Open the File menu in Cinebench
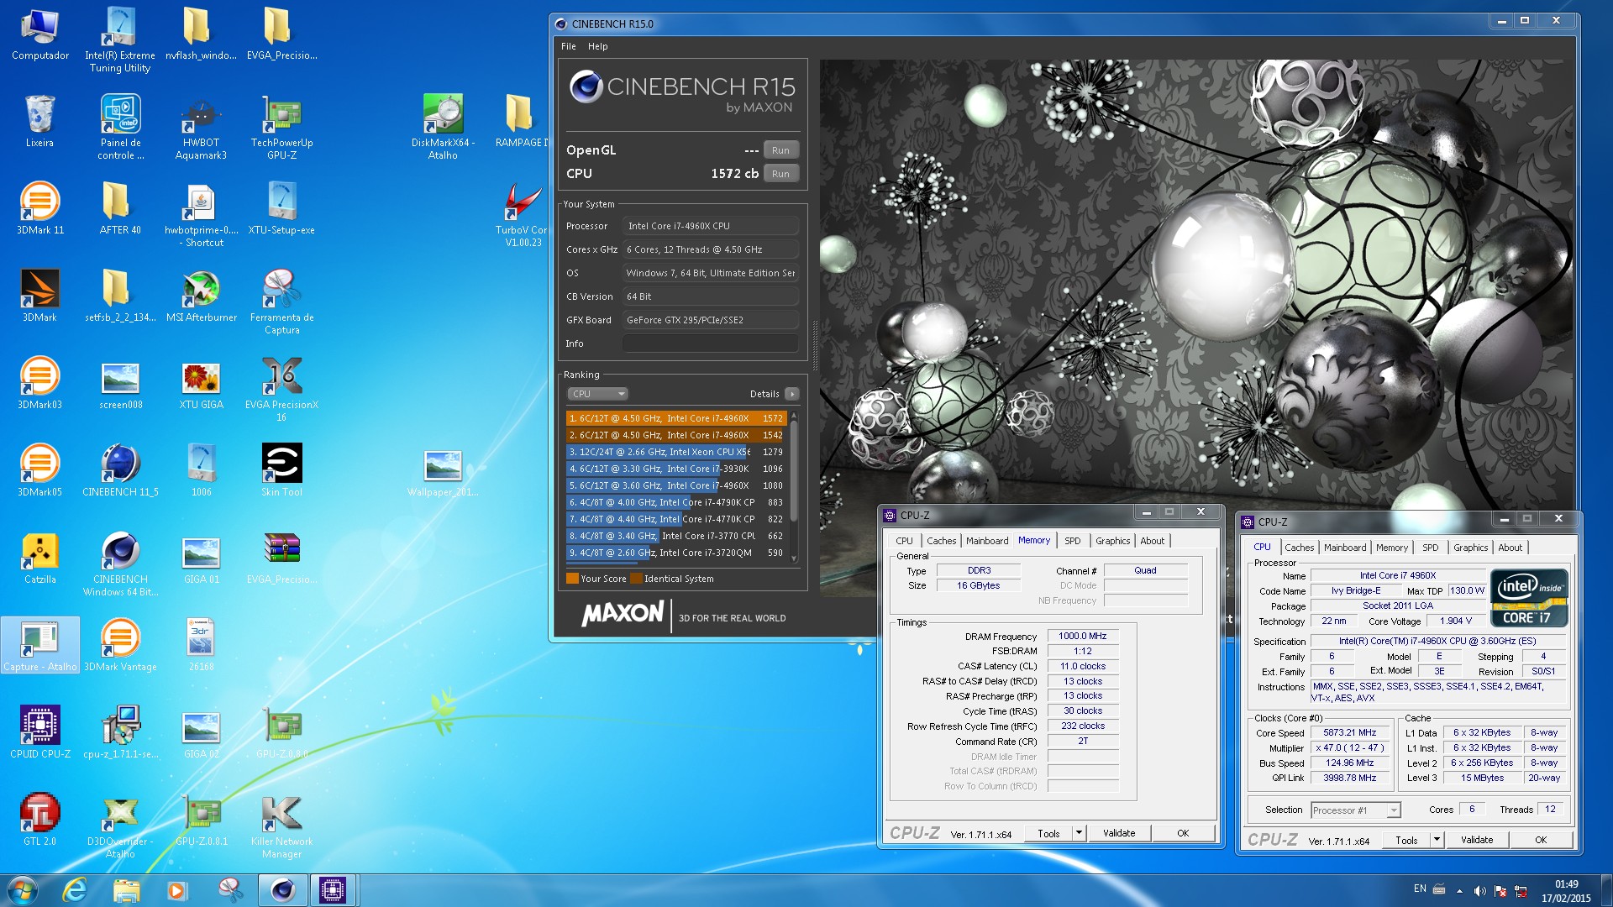 (569, 46)
